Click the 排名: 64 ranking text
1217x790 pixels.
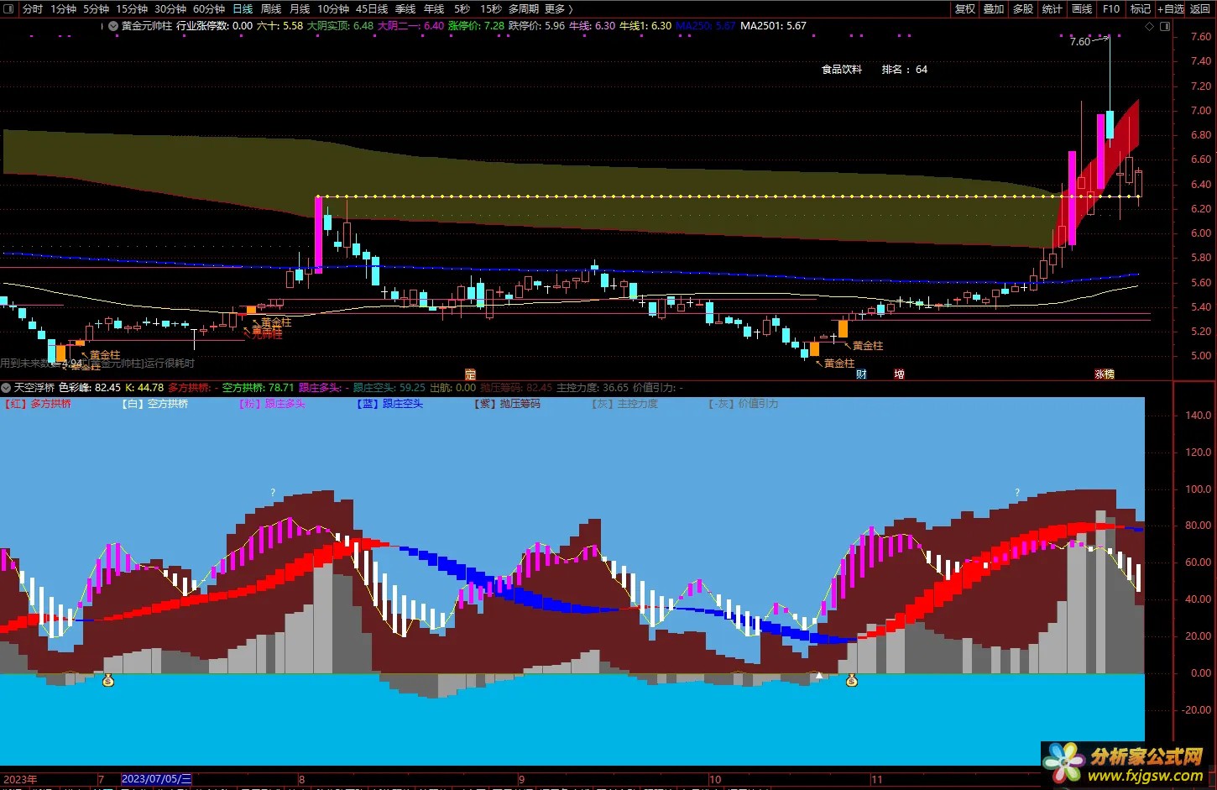coord(905,70)
